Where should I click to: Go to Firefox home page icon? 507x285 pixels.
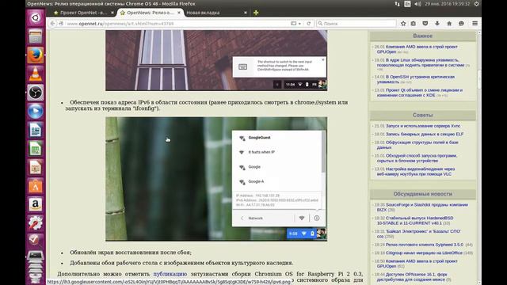pyautogui.click(x=449, y=23)
